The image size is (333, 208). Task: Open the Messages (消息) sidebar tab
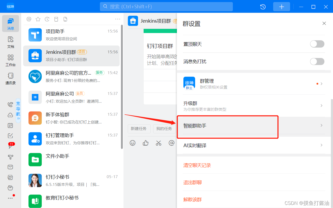pos(10,24)
